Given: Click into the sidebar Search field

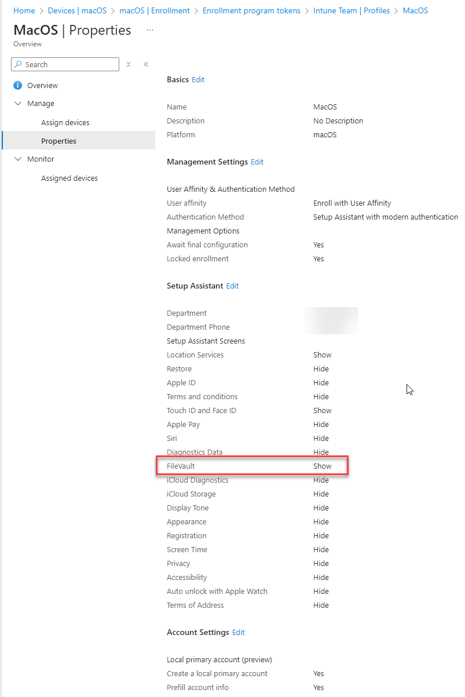Looking at the screenshot, I should coord(65,64).
